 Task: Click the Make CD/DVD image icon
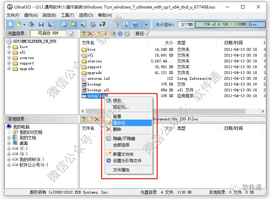[64, 25]
